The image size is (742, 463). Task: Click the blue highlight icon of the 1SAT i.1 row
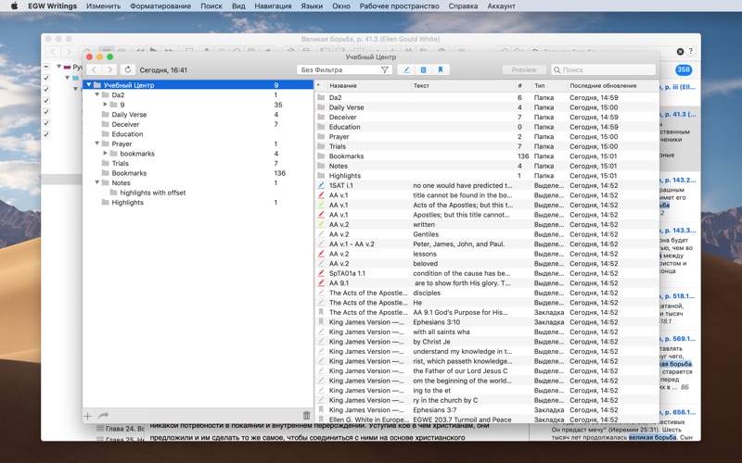(321, 186)
